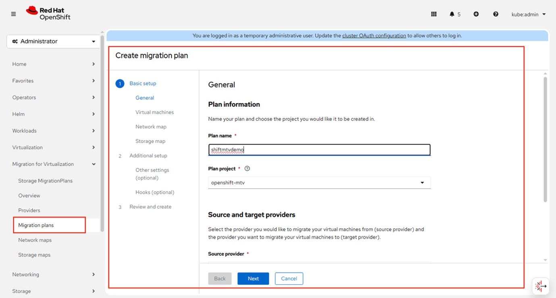
Task: Click the navigation hamburger menu icon
Action: point(13,13)
